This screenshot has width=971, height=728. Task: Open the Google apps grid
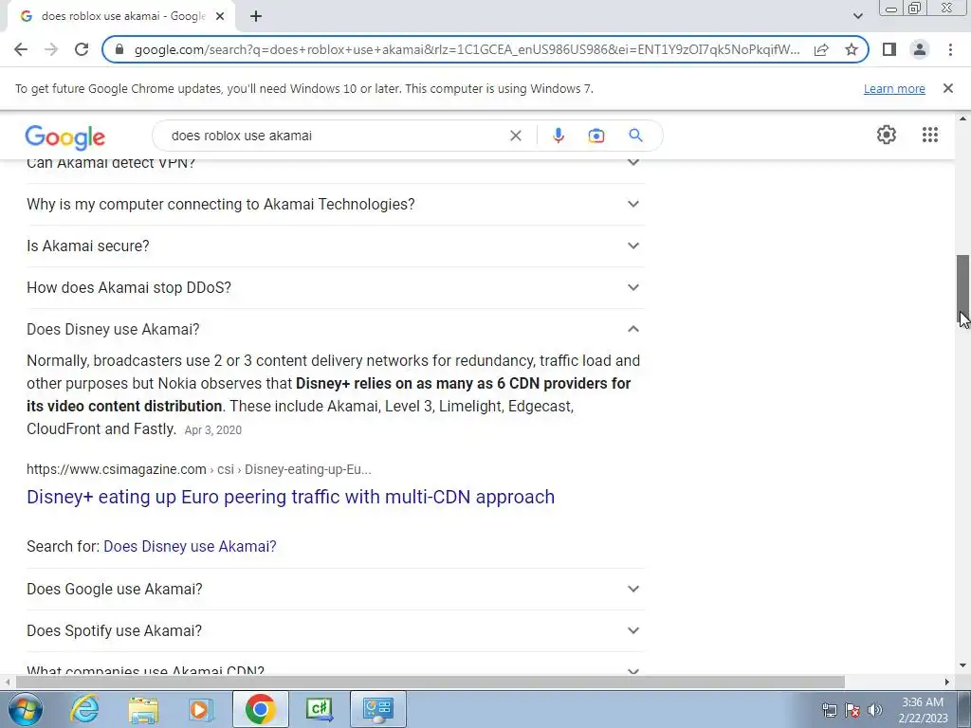click(x=929, y=135)
